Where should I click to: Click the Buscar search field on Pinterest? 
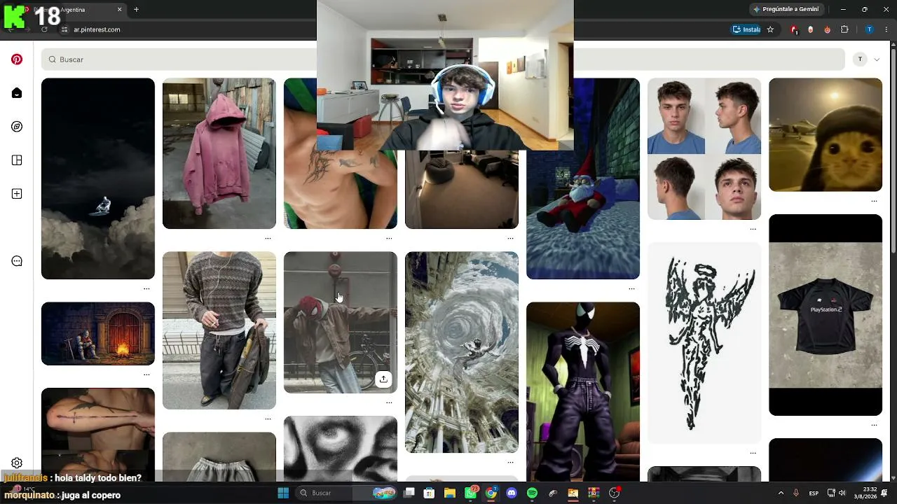tap(443, 59)
